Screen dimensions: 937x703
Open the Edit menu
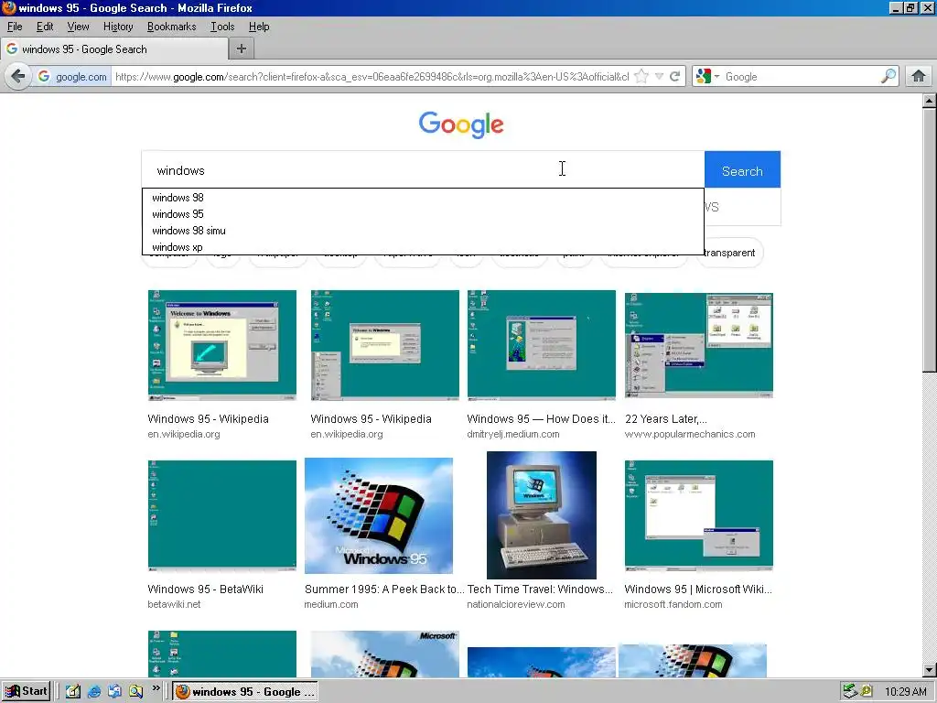(45, 27)
